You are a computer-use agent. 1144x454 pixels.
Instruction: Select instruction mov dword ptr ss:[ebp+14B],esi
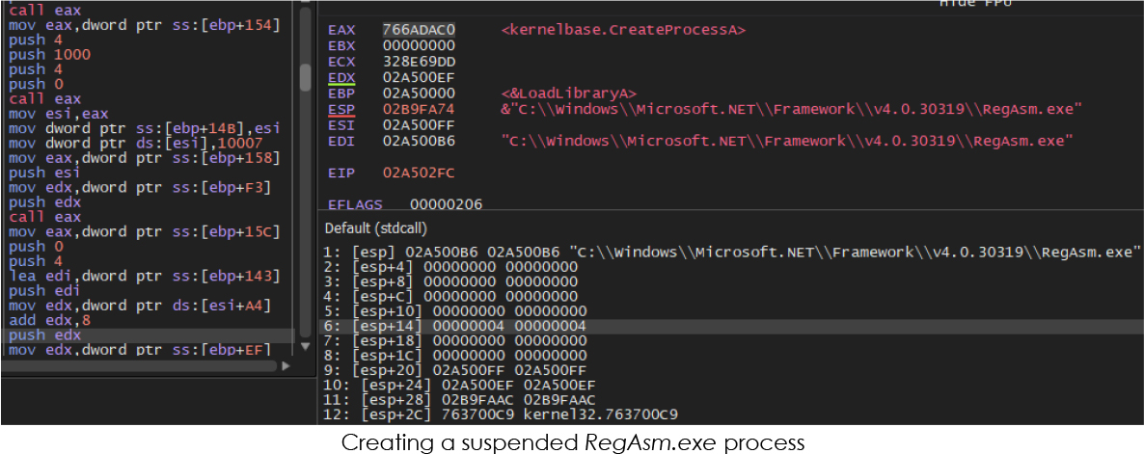coord(145,128)
